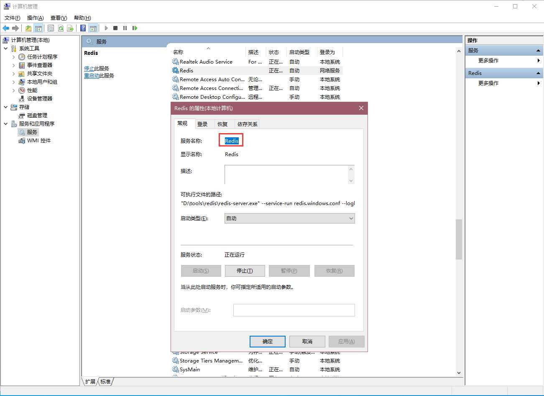Collapse the 服务 section in actions pane
This screenshot has width=544, height=396.
pyautogui.click(x=539, y=51)
